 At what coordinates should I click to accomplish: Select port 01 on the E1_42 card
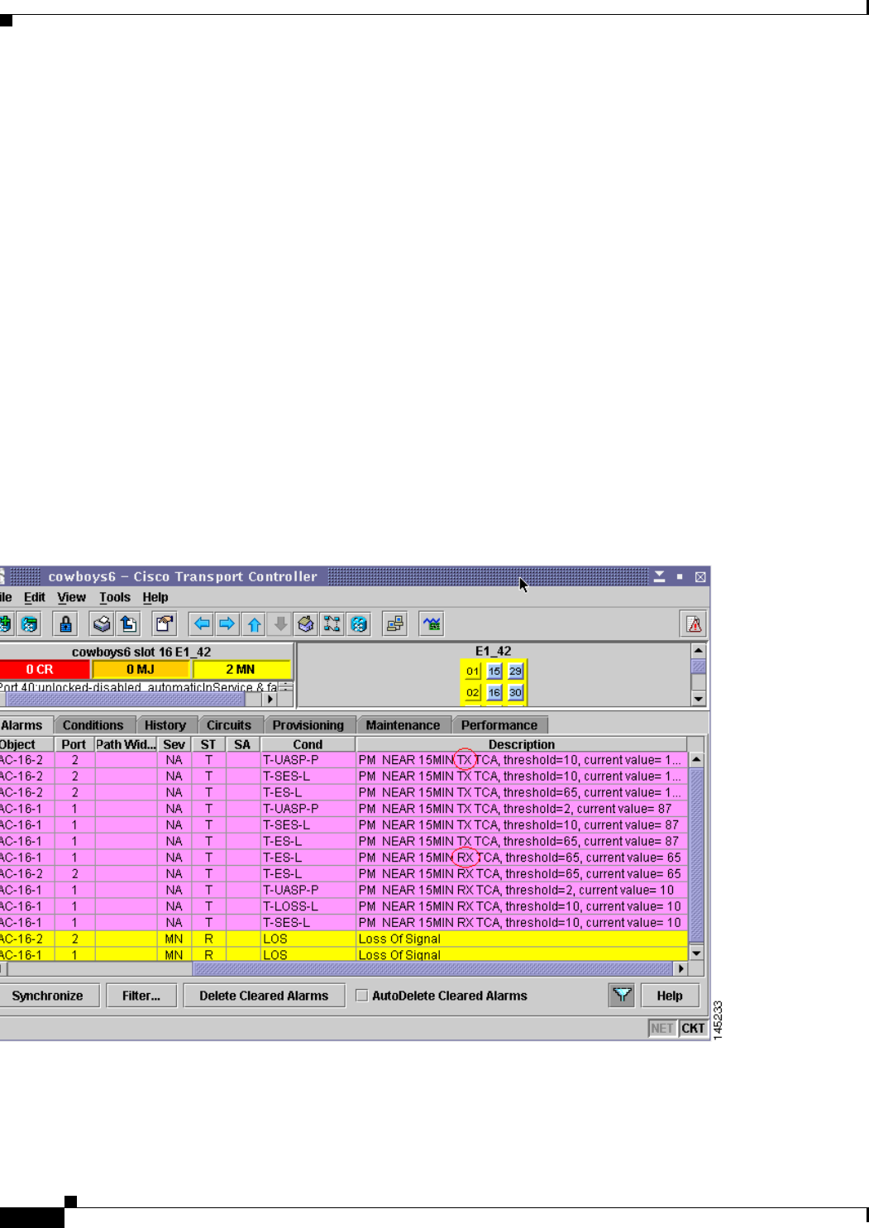[x=472, y=671]
